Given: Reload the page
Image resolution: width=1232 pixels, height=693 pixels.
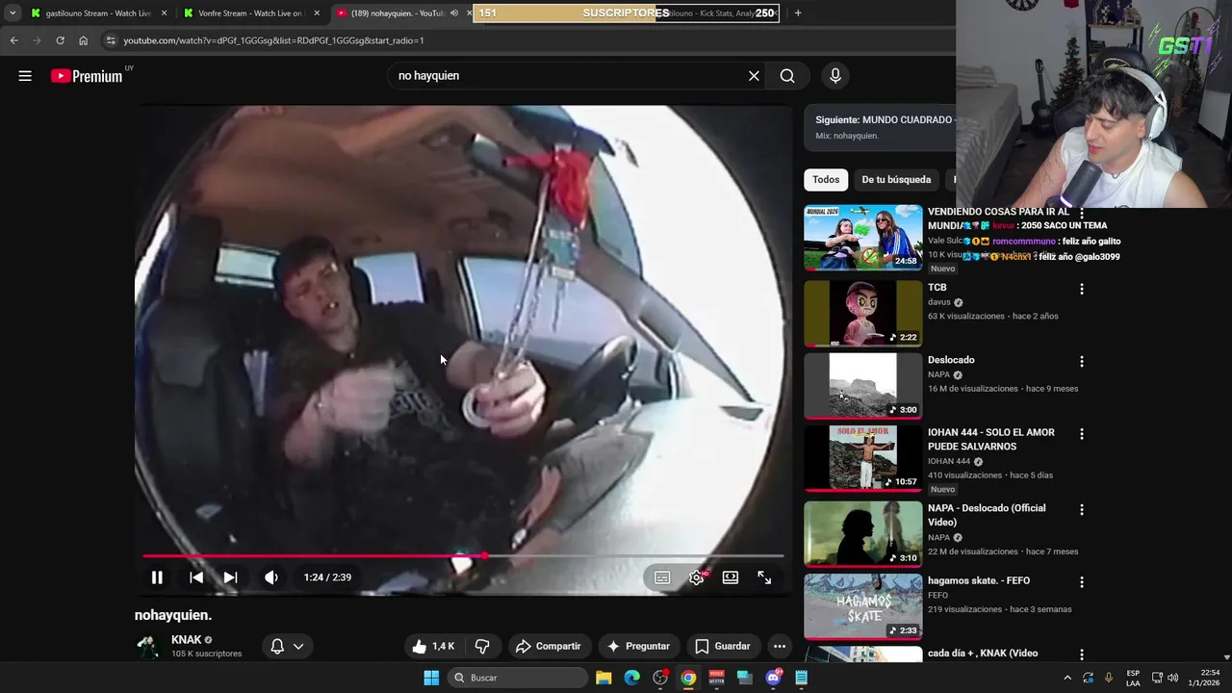Looking at the screenshot, I should click(60, 40).
